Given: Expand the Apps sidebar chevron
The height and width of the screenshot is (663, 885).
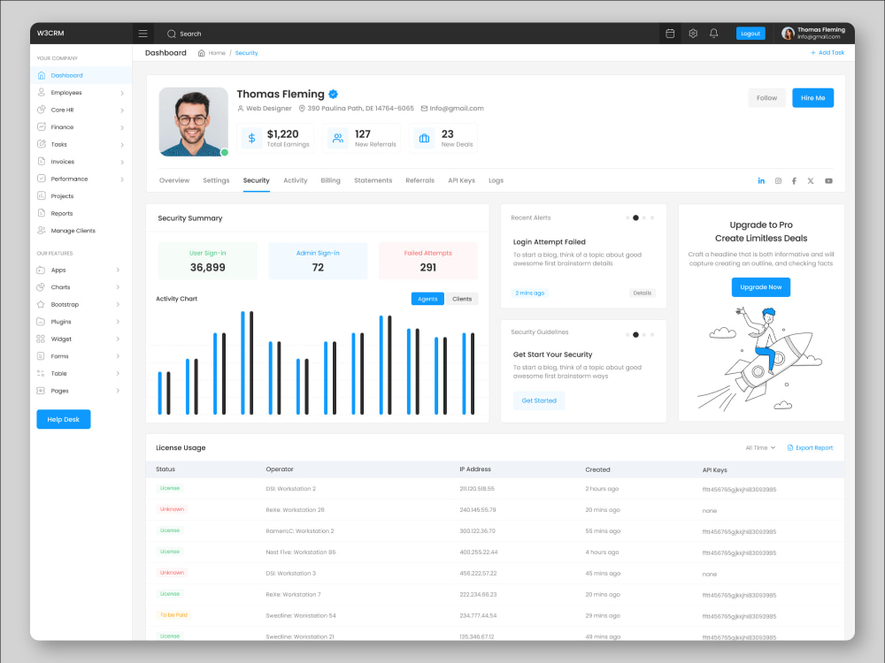Looking at the screenshot, I should tap(118, 270).
